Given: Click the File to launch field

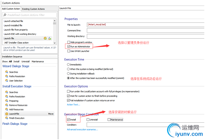Looking at the screenshot, I should click(x=145, y=25).
